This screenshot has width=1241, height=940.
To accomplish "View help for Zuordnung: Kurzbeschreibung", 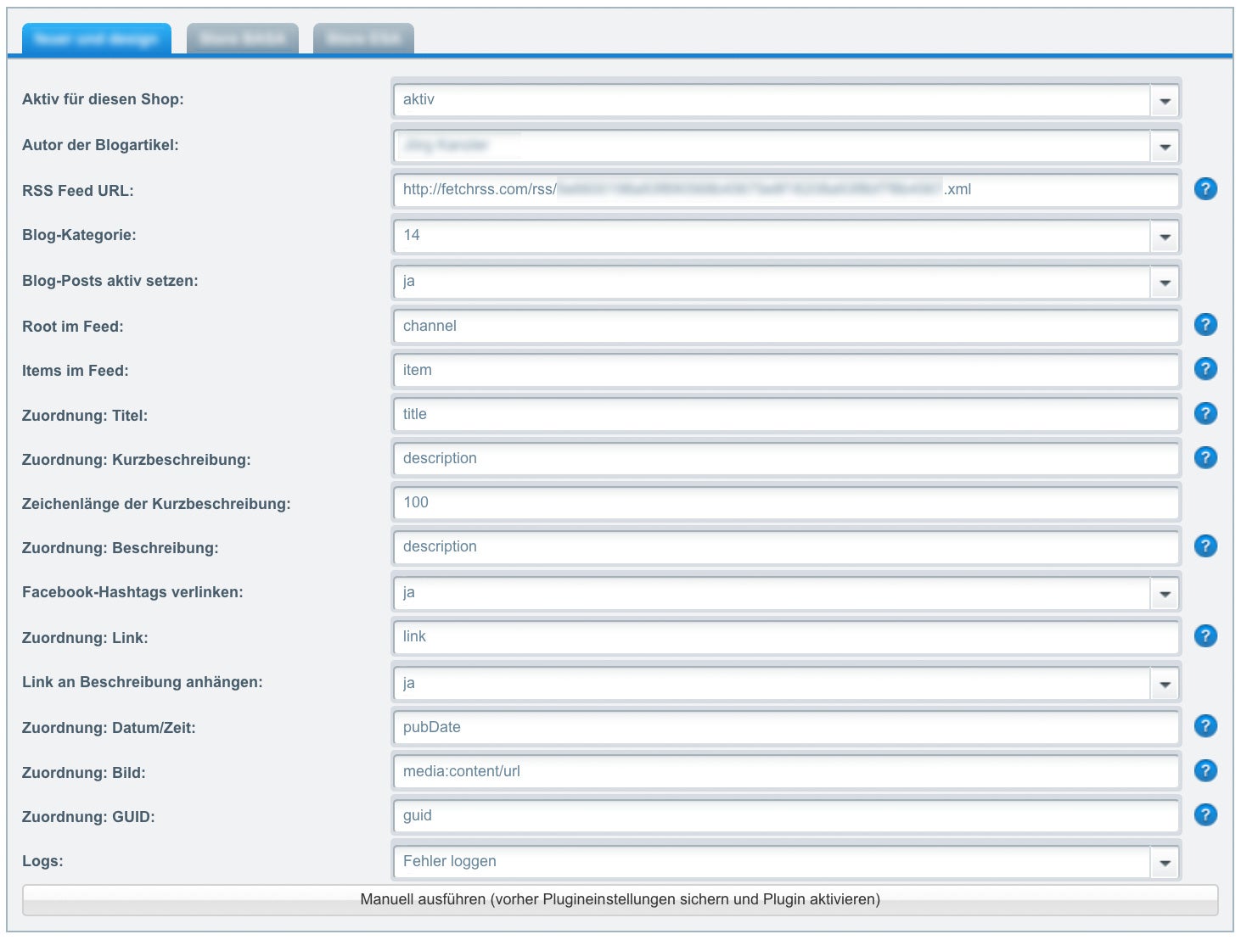I will [1205, 457].
